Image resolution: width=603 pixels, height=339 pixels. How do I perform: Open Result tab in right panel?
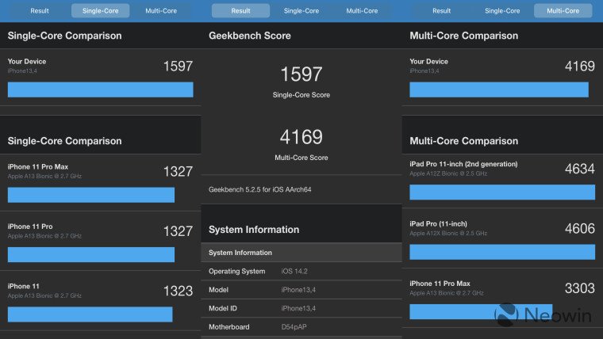441,11
